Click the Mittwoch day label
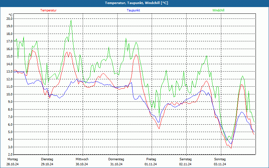The height and width of the screenshot is (168, 269). tap(82, 159)
